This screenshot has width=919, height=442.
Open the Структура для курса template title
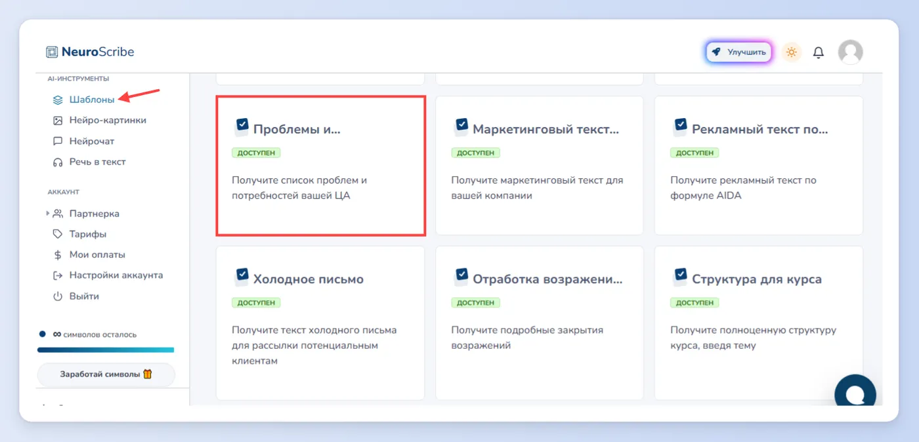[757, 279]
